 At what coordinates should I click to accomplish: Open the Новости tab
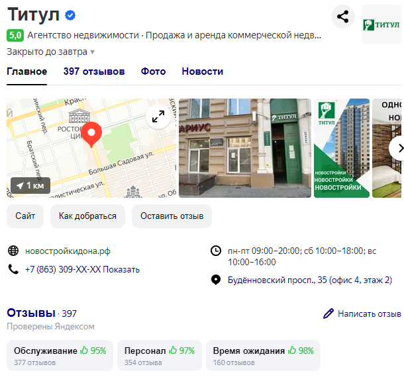point(203,71)
